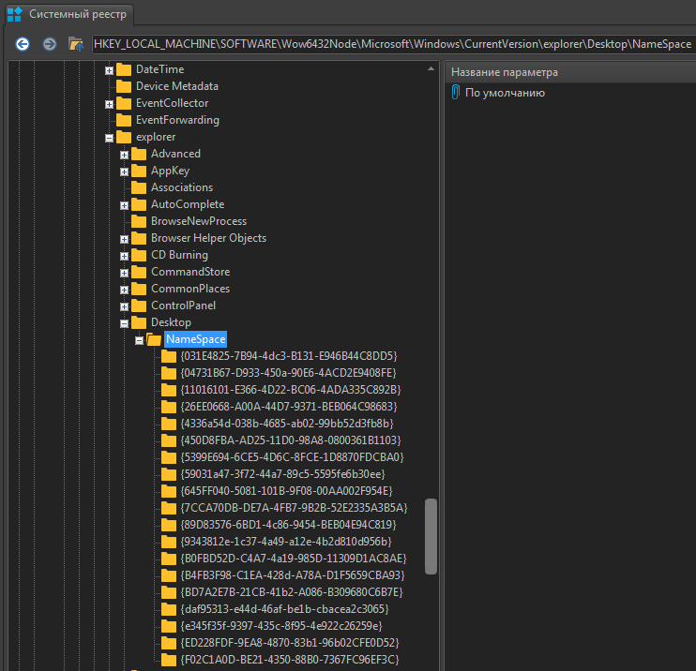Select the BrowseNewProcess key
This screenshot has height=671, width=696.
click(x=199, y=221)
